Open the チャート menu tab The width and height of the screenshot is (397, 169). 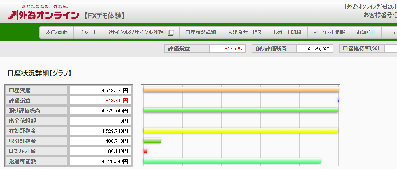click(x=88, y=32)
